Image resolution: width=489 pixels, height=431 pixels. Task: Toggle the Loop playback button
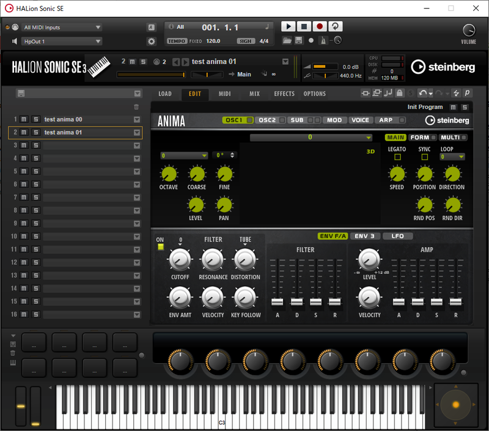(335, 26)
